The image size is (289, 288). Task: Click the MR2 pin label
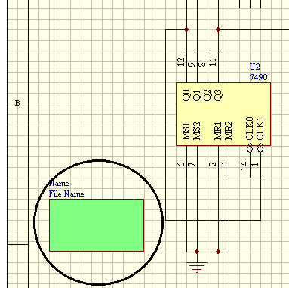click(x=229, y=131)
